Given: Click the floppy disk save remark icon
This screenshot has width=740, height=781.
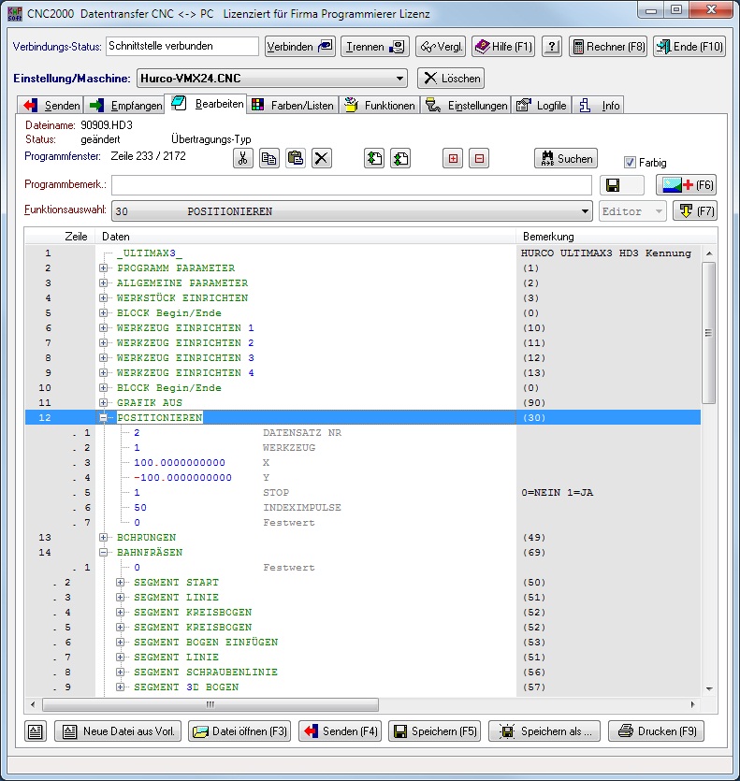Looking at the screenshot, I should click(x=613, y=185).
